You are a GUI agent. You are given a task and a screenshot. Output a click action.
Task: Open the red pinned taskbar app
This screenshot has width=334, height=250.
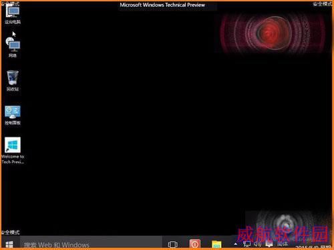(195, 244)
